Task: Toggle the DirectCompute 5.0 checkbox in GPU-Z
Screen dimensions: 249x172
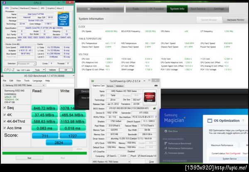Action: pyautogui.click(x=139, y=156)
